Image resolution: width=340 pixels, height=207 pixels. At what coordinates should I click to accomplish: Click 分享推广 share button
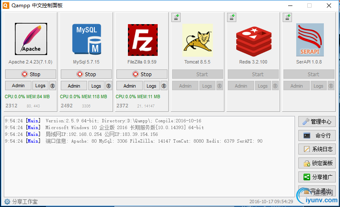pyautogui.click(x=317, y=177)
